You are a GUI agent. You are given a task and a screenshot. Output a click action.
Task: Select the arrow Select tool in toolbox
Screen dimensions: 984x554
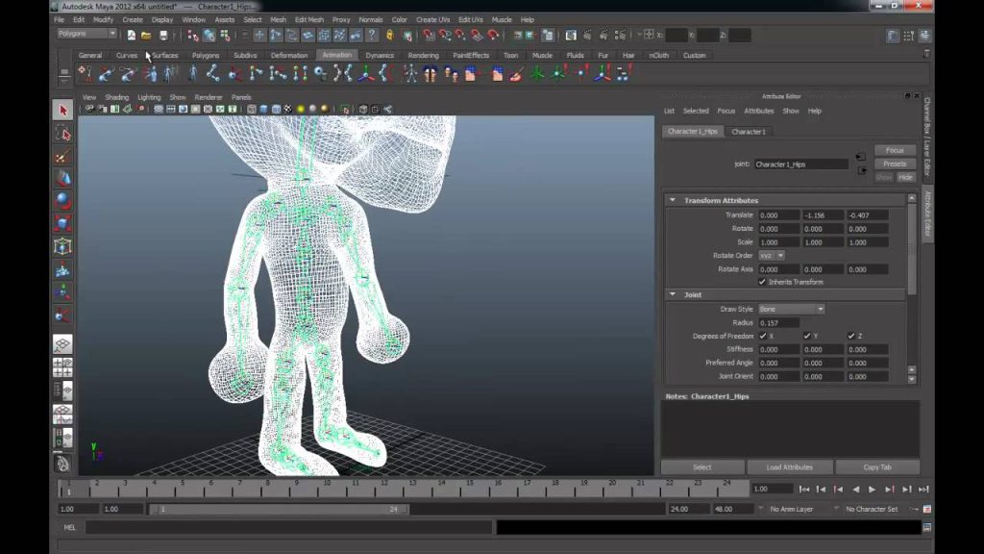coord(62,111)
